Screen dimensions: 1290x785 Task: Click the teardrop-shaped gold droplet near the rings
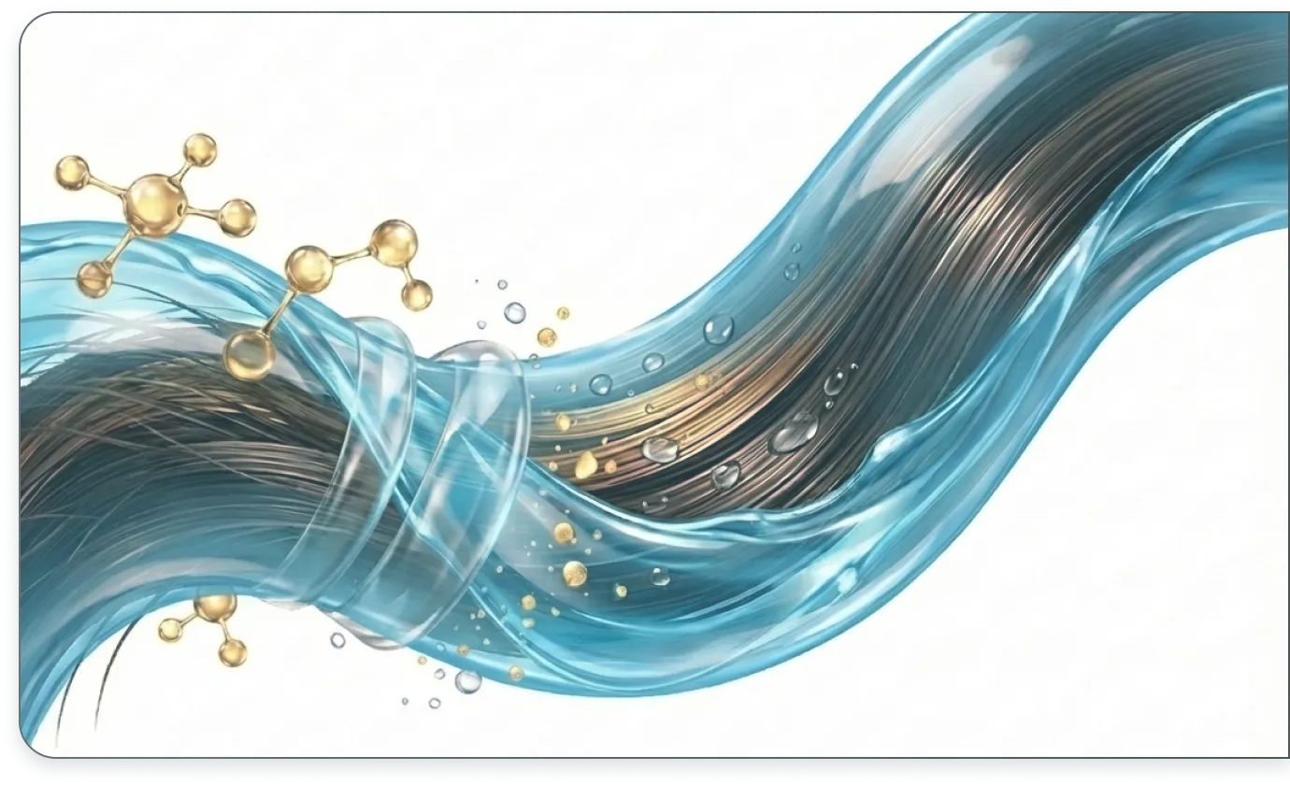point(586,464)
